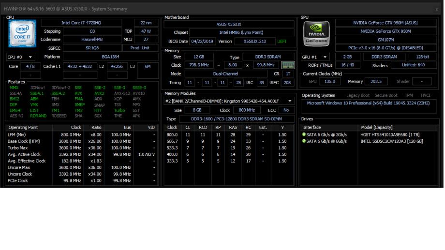Screen dimensions: 445x250
Task: Click the Turbo feature flag
Action: point(119,110)
